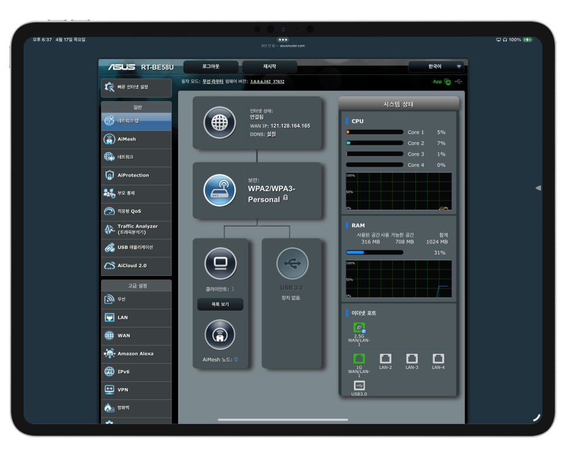Viewport: 566px width, 459px height.
Task: Open the 네트워크 sidebar entry
Action: click(x=137, y=157)
